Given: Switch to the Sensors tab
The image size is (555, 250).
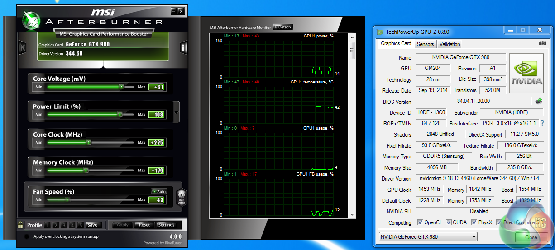Looking at the screenshot, I should [x=425, y=44].
